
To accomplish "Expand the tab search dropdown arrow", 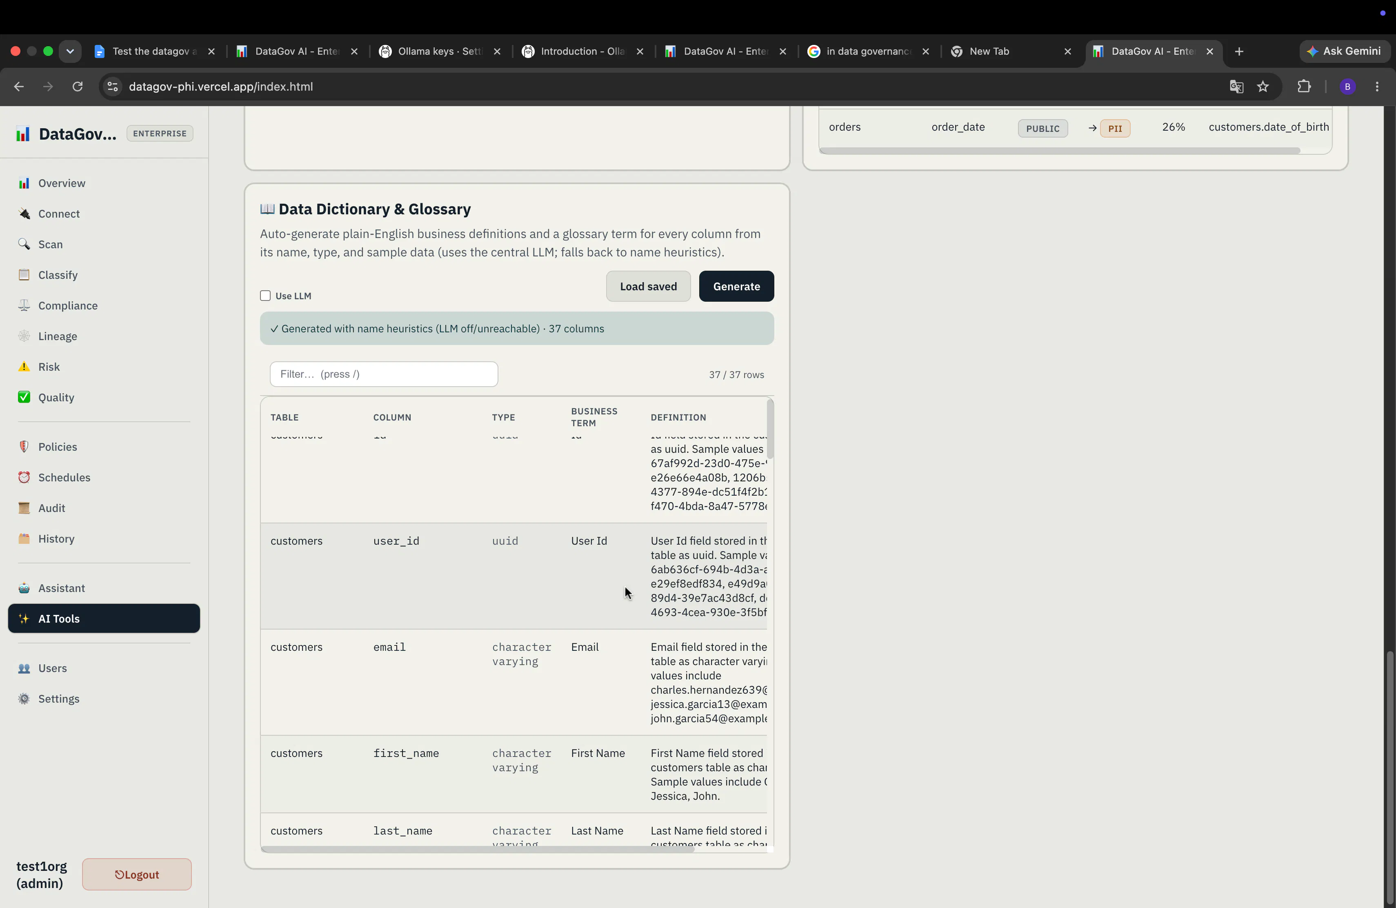I will [70, 51].
